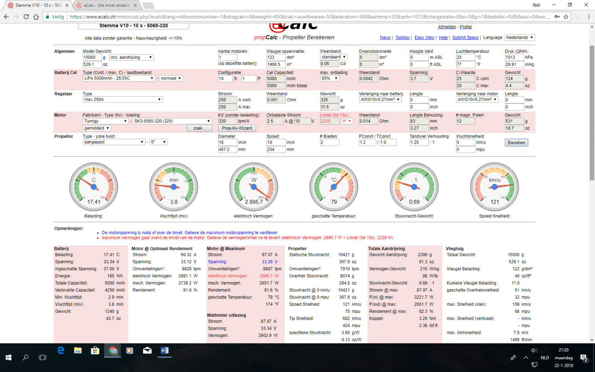Choose battery type LiPo 5000mAh dropdown

(119, 78)
